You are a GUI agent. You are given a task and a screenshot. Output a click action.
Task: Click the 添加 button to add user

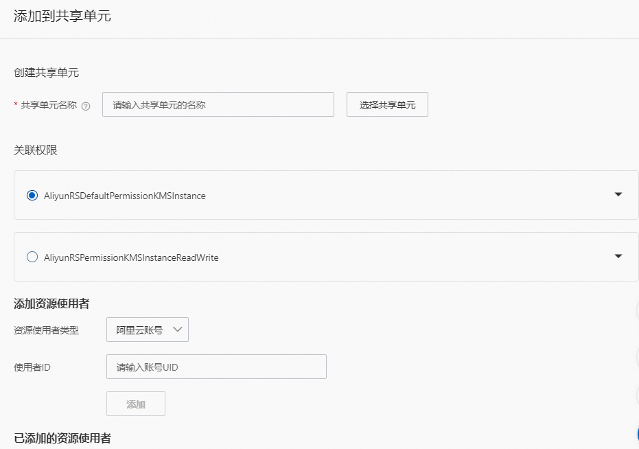(x=135, y=404)
